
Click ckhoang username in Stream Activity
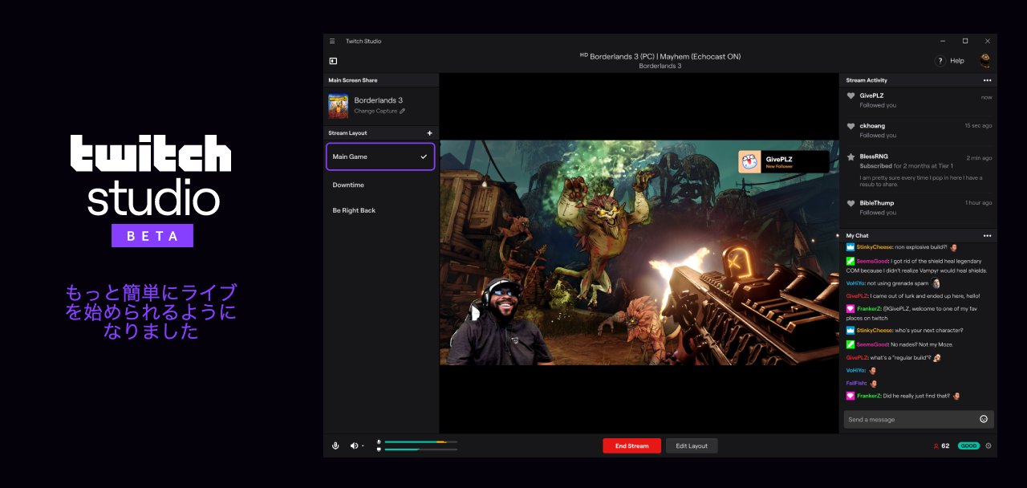point(872,126)
